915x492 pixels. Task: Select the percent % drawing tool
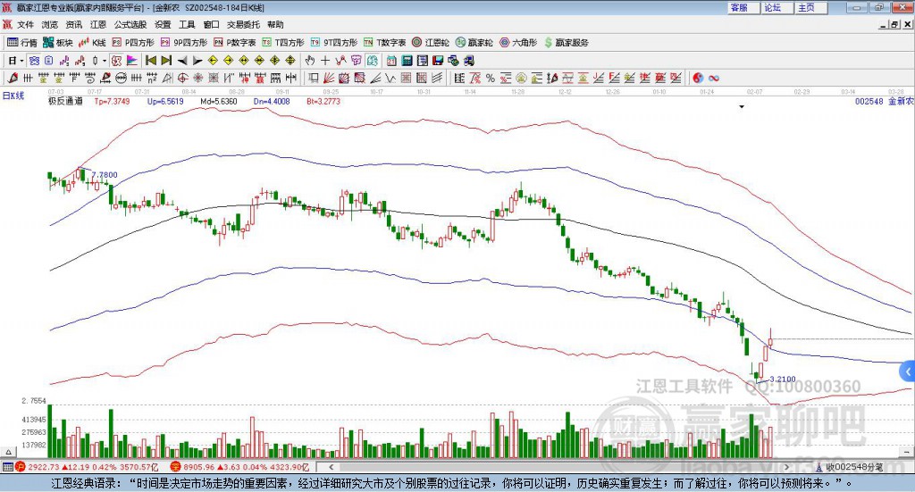pos(491,78)
